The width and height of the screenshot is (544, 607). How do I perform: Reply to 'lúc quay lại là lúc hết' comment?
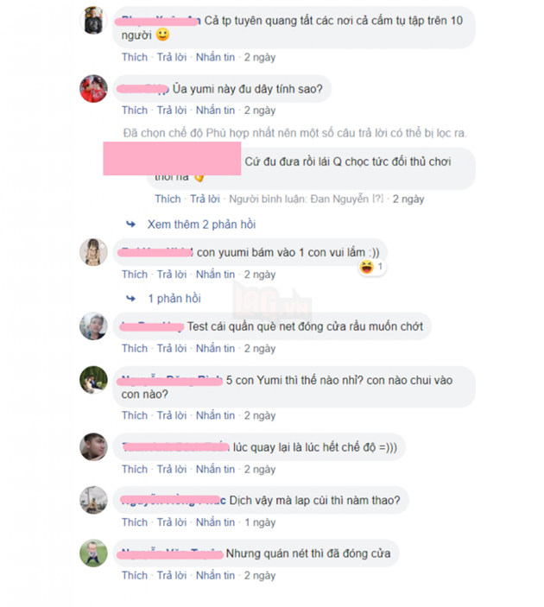(172, 469)
